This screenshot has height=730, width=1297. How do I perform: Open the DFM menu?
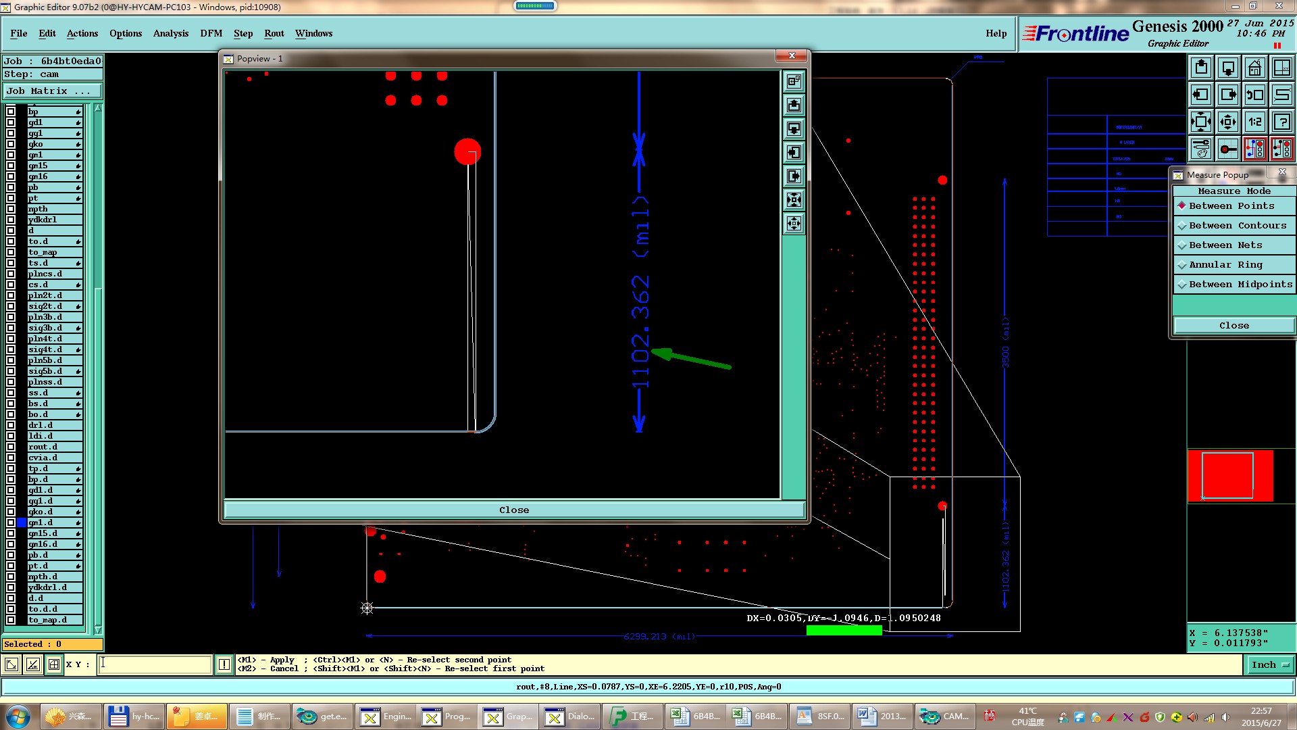click(x=211, y=33)
